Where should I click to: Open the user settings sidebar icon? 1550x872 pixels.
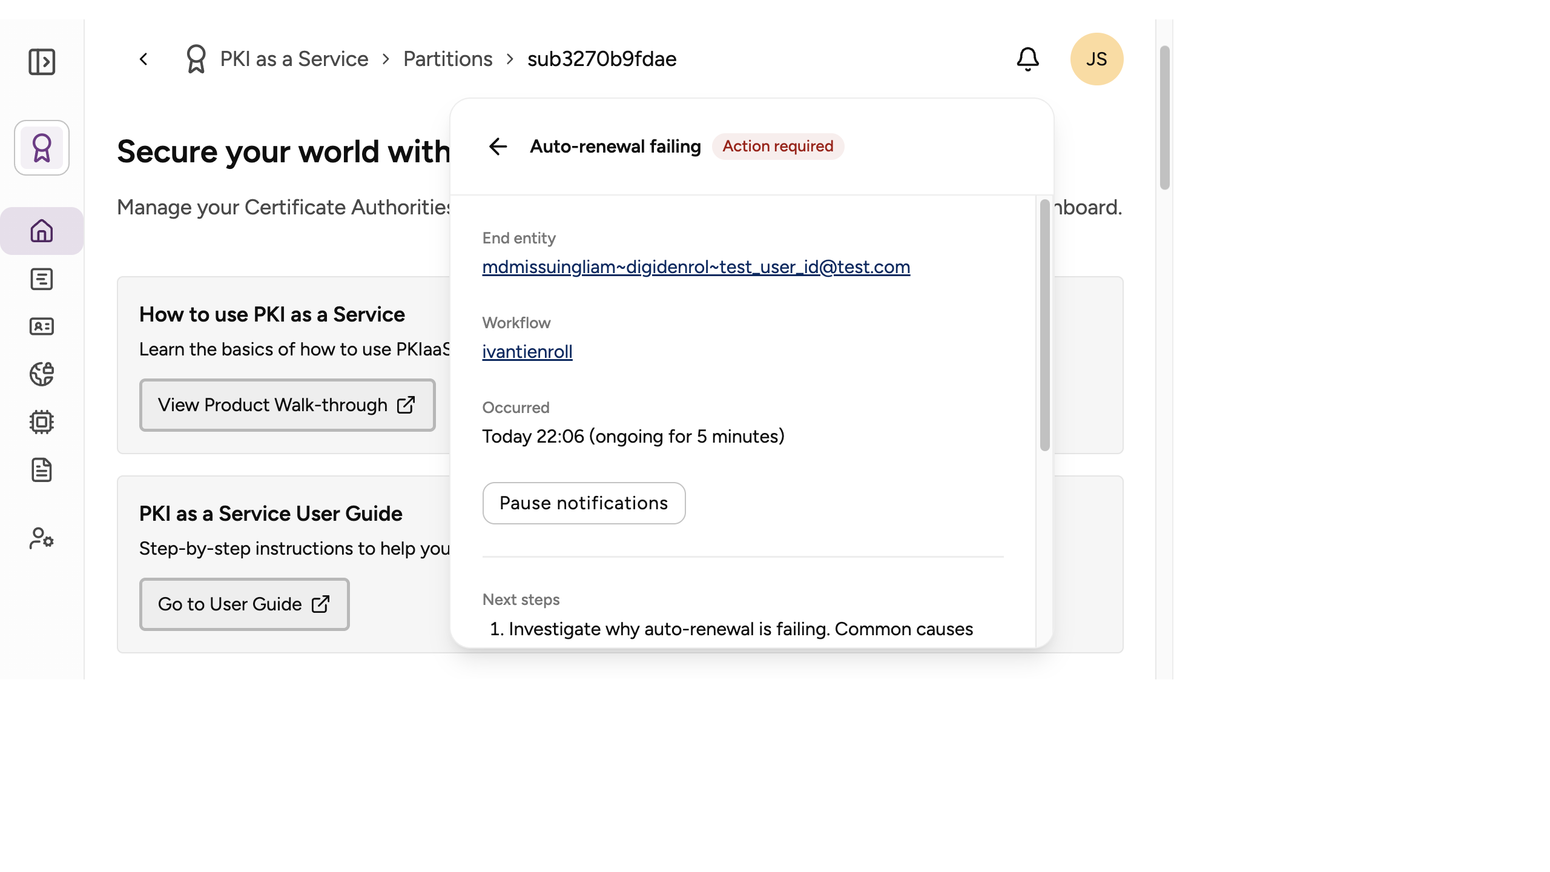(42, 538)
